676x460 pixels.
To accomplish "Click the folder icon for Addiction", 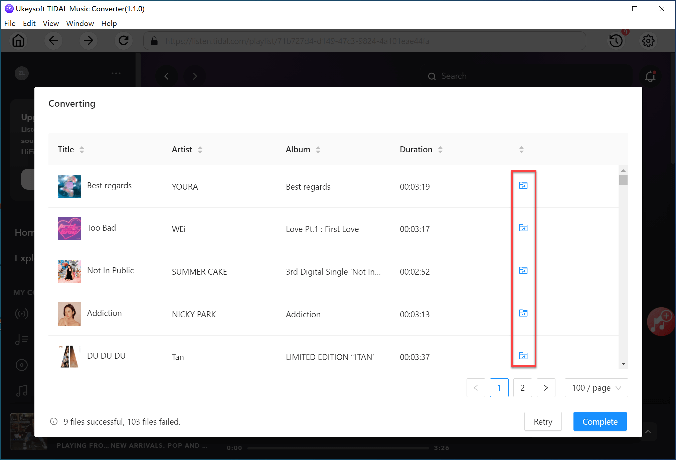I will [523, 313].
